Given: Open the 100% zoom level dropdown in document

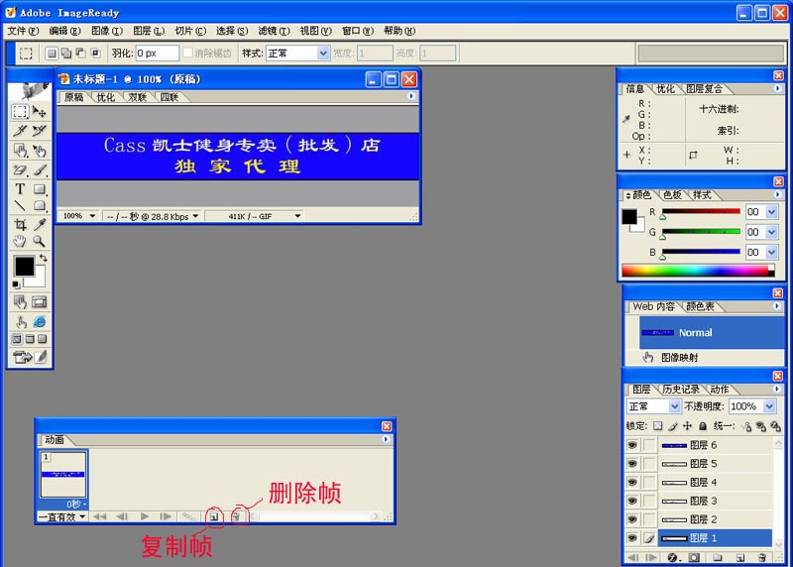Looking at the screenshot, I should (92, 216).
